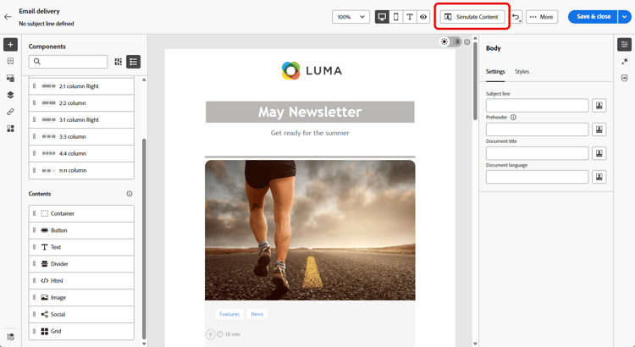Click the Simulate Content button

[x=472, y=17]
